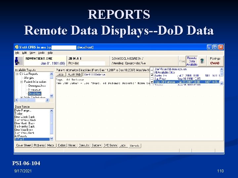Open the Help menu
This screenshot has height=178, width=238.
coord(50,53)
